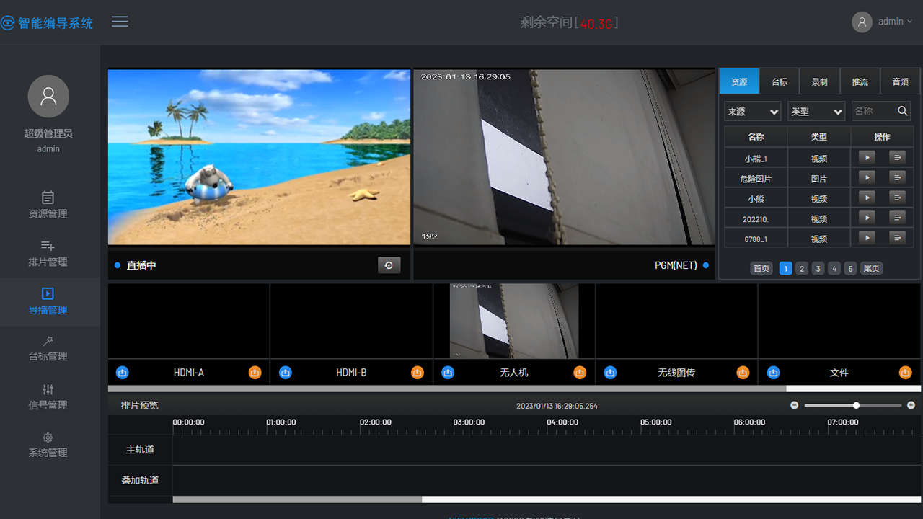Image resolution: width=923 pixels, height=519 pixels.
Task: Click the orange icon for 文件
Action: [906, 372]
